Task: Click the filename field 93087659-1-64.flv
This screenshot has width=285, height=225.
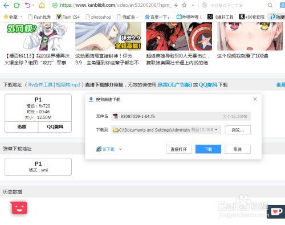Action: pos(181,116)
